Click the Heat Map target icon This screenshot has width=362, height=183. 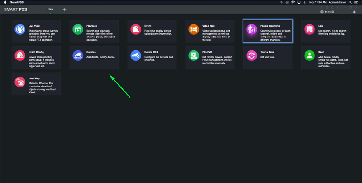[20, 82]
